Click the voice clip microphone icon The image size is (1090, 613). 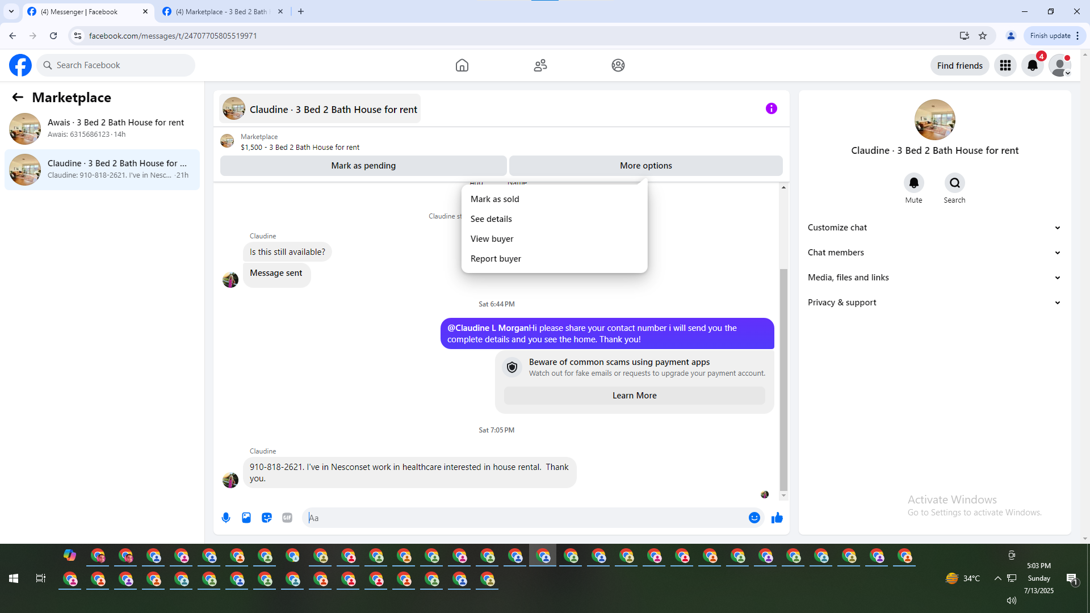[x=226, y=518]
